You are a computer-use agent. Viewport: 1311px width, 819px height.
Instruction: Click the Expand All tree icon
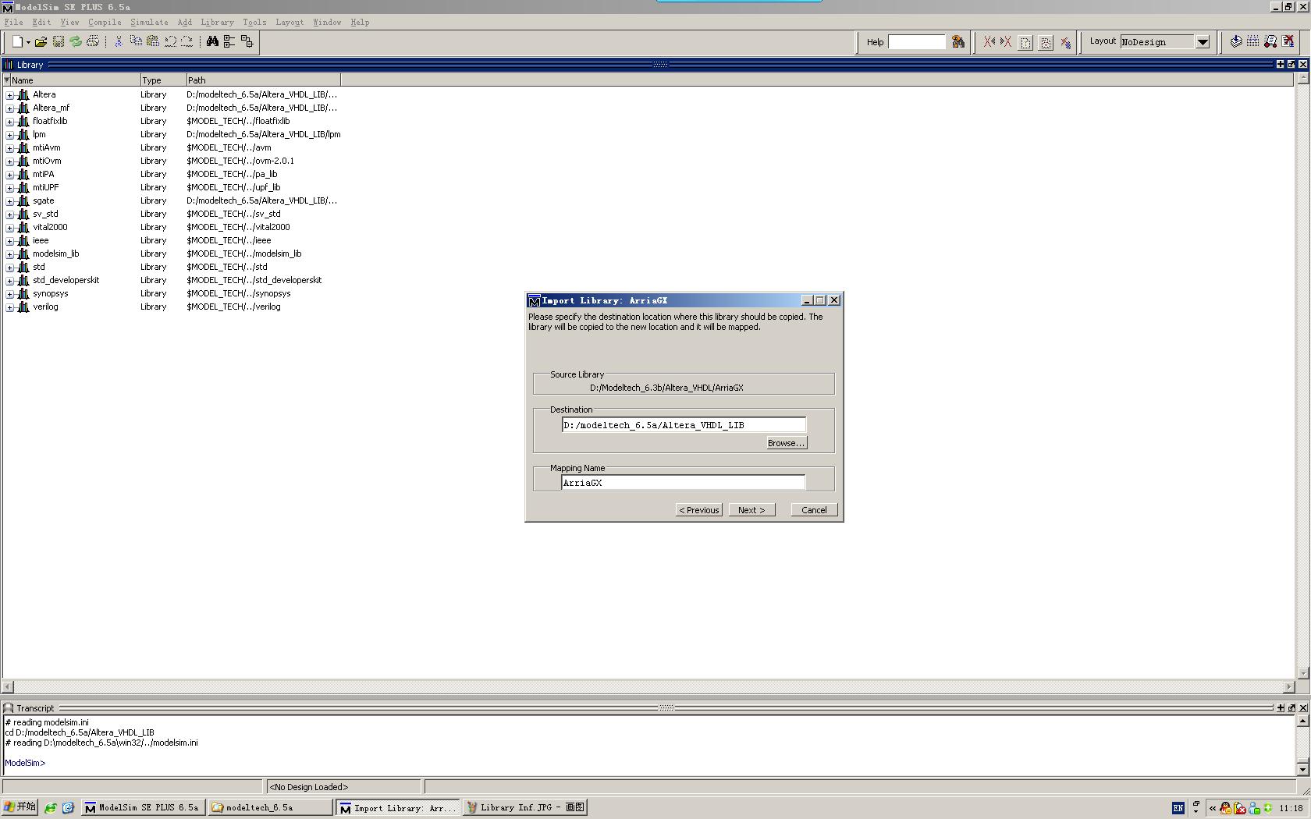pyautogui.click(x=229, y=41)
